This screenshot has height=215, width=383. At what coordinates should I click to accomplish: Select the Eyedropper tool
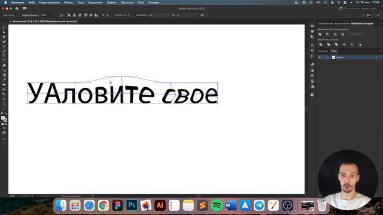point(4,79)
